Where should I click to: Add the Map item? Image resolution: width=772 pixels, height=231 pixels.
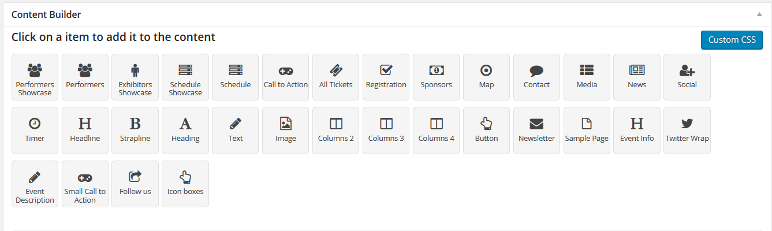[486, 77]
